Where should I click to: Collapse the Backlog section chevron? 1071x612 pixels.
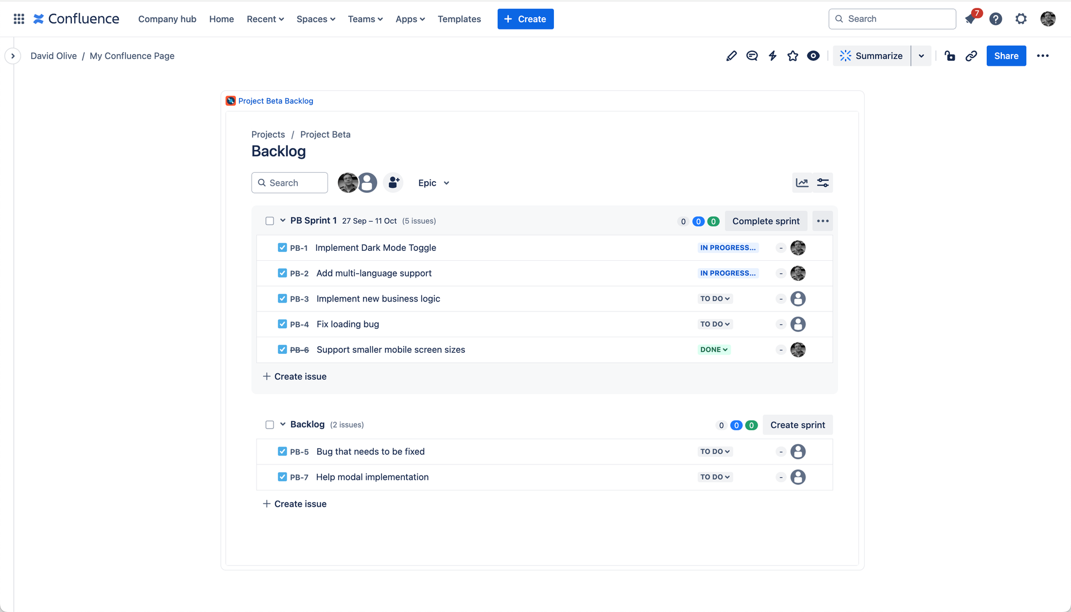[x=283, y=424]
